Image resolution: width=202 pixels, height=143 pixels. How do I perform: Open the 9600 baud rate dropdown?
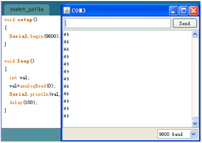click(x=177, y=134)
